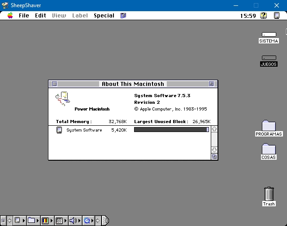Click the System Software size 5,420K
The image size is (287, 226).
click(x=119, y=130)
